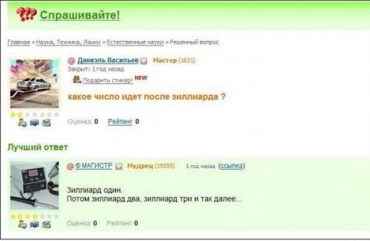Click message icon after Даниэль Васильев's name
Image resolution: width=370 pixels, height=241 pixels.
click(x=143, y=61)
